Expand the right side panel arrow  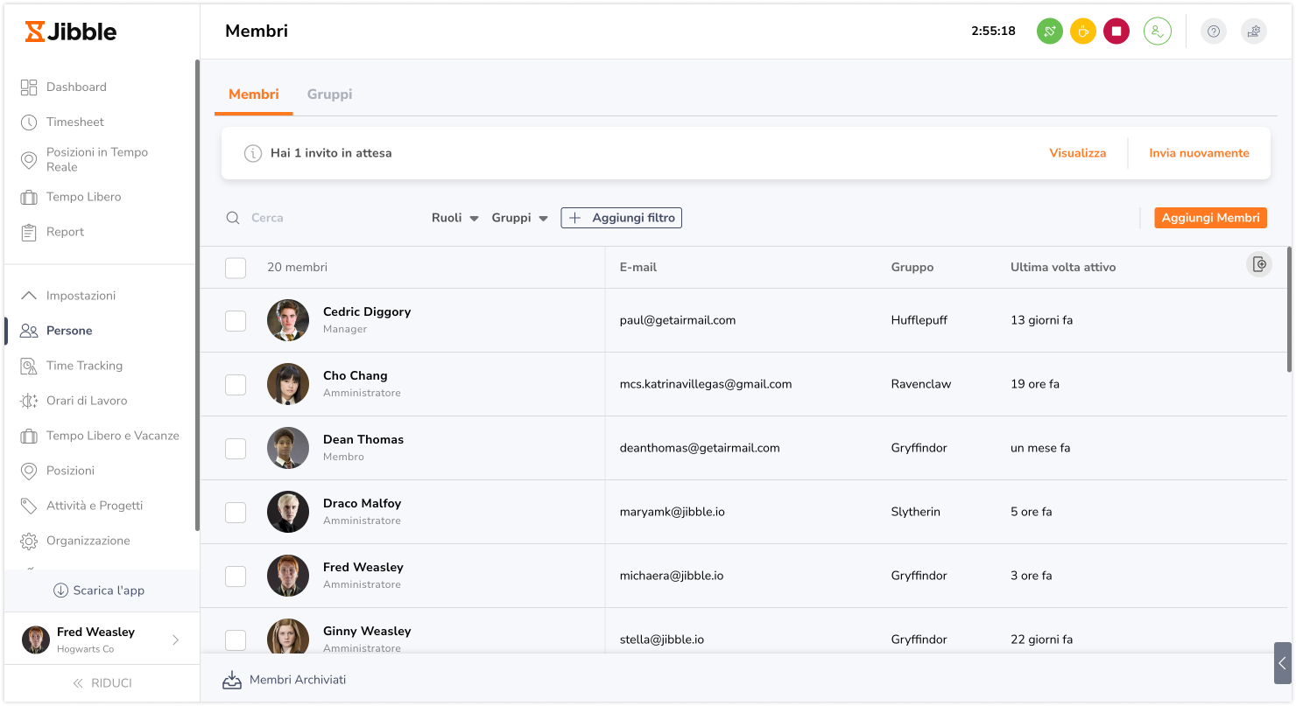pyautogui.click(x=1283, y=663)
